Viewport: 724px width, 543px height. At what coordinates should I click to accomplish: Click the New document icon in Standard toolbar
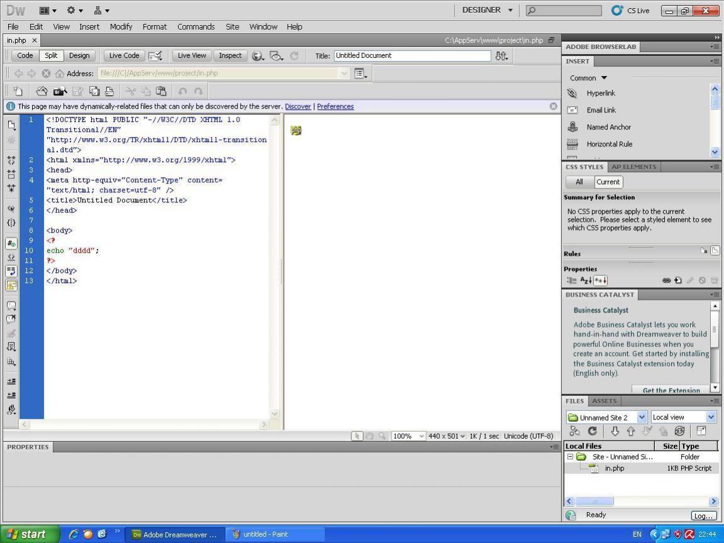point(18,91)
